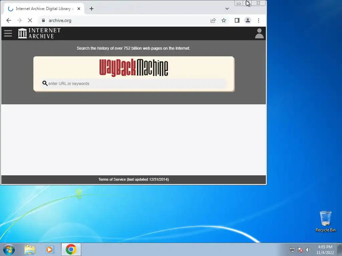Close the Internet Archive tab

click(79, 9)
